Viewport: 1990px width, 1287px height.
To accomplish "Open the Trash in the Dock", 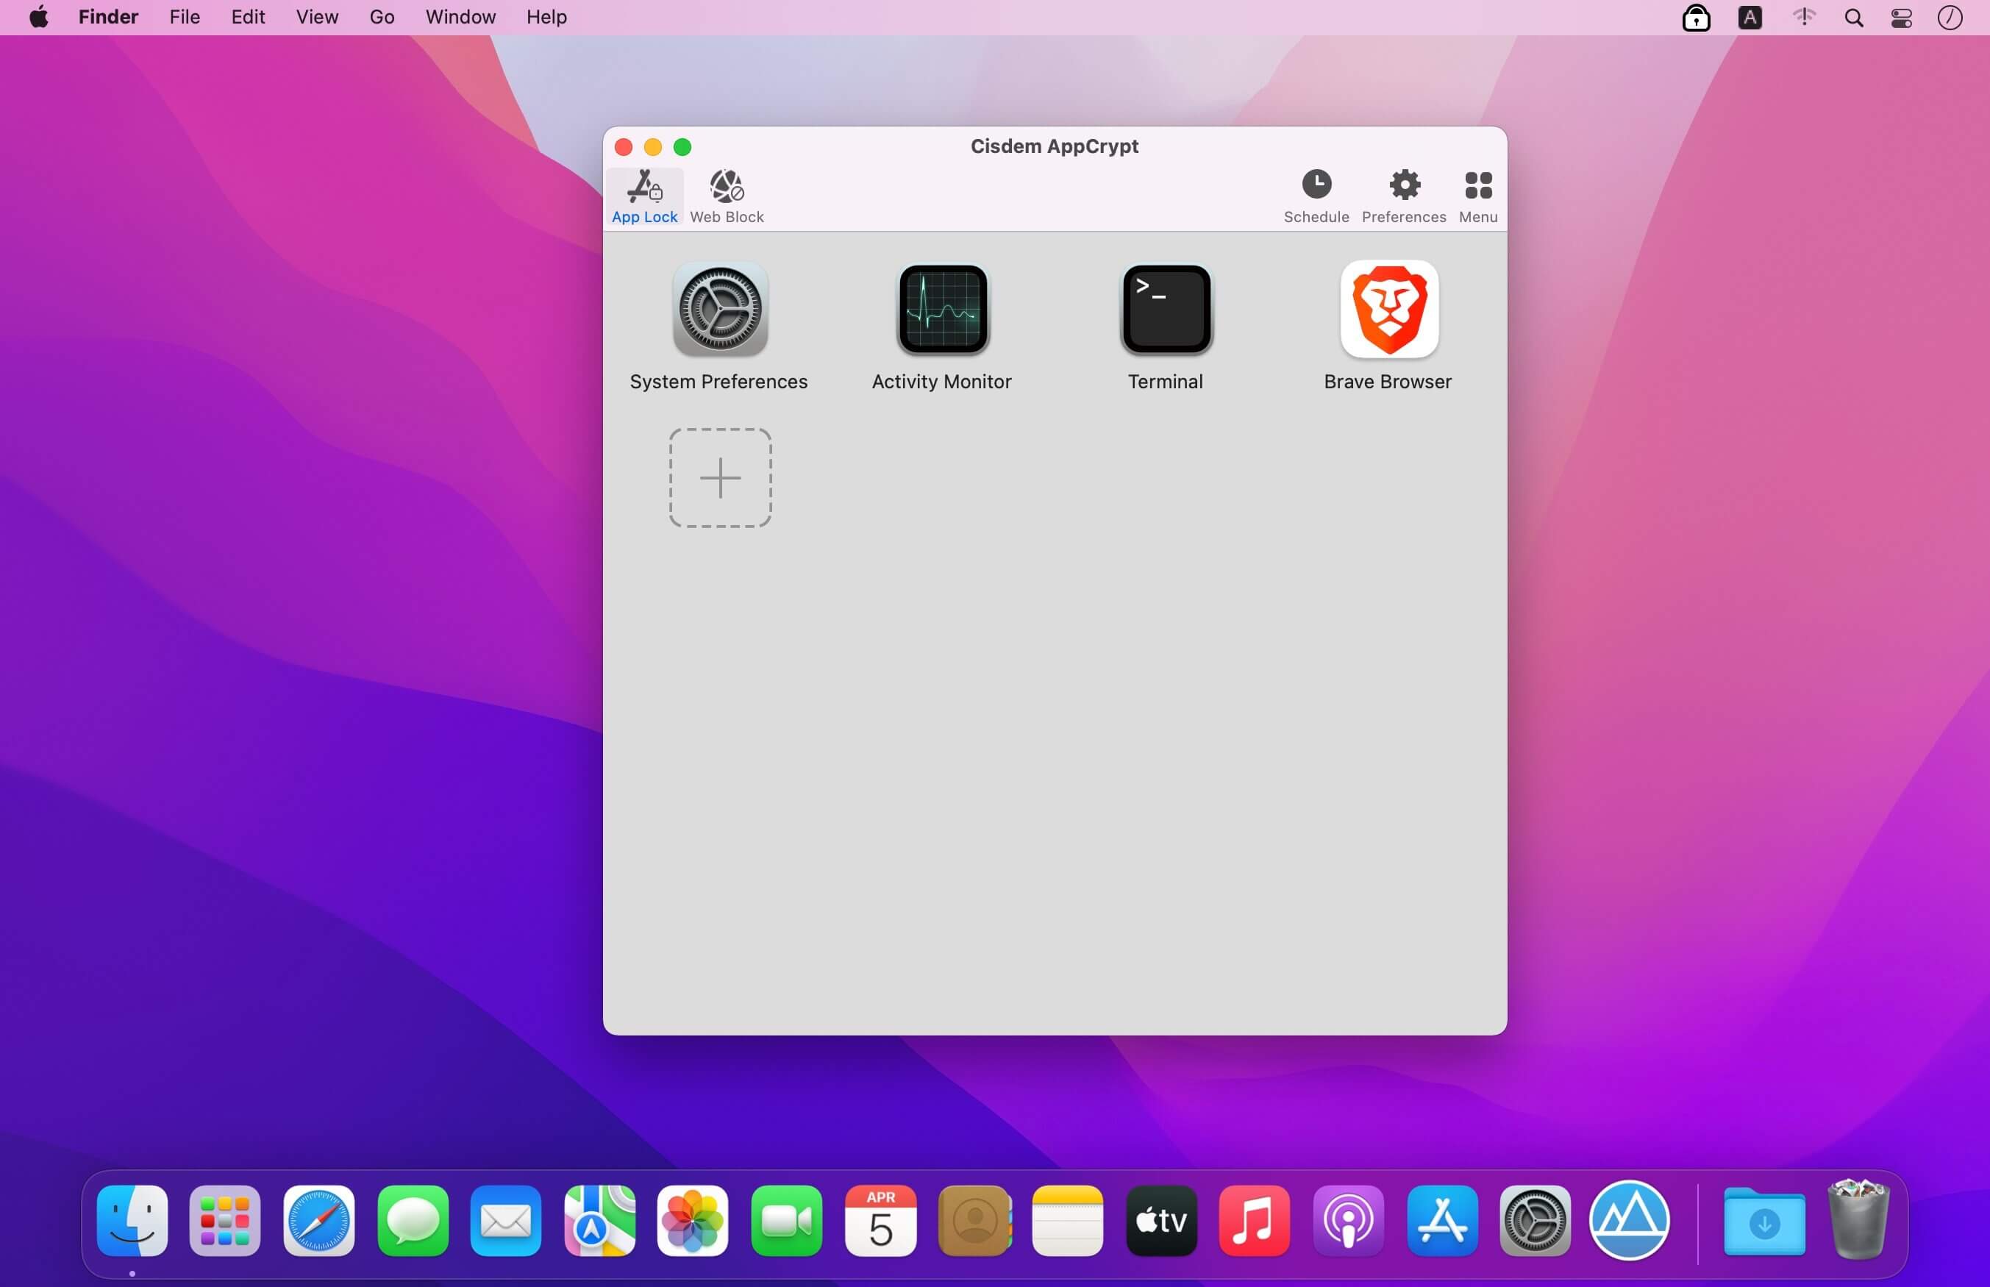I will point(1858,1219).
